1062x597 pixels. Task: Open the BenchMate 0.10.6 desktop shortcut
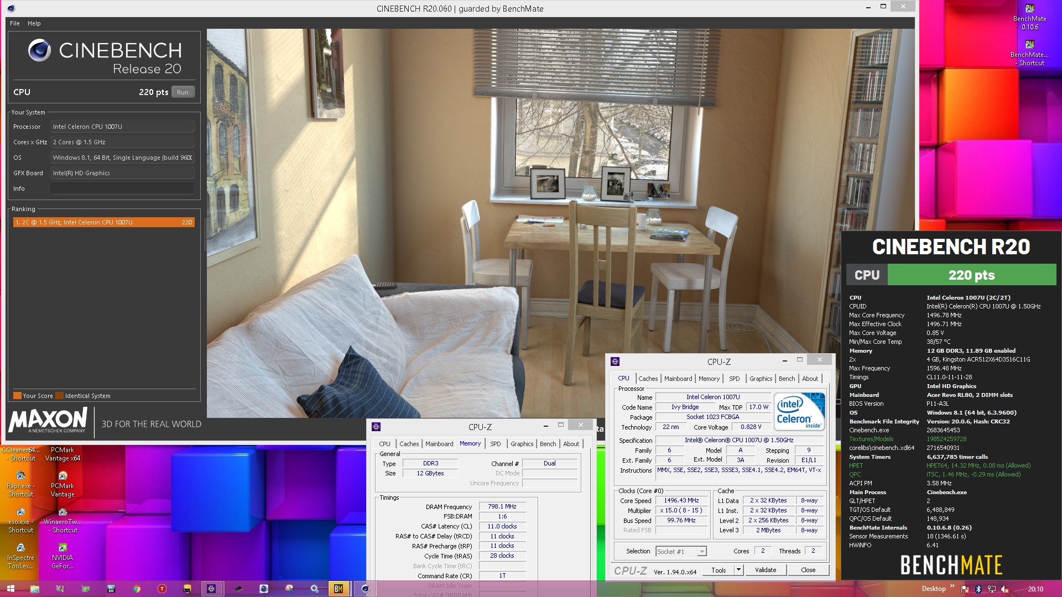[x=1029, y=17]
